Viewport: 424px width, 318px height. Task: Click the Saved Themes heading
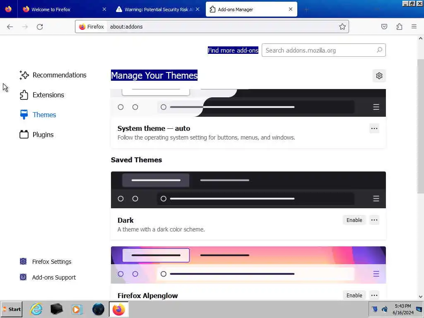point(136,160)
